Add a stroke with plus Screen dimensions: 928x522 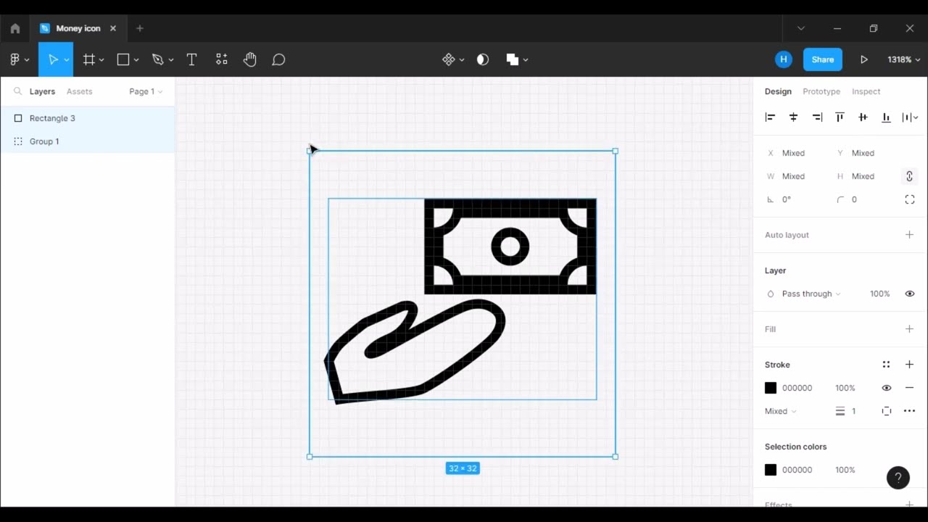909,365
